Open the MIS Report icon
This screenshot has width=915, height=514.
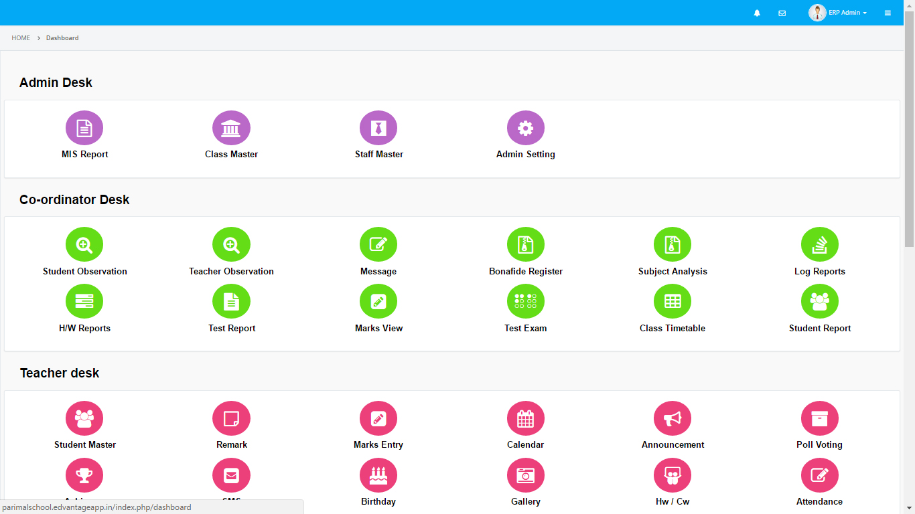point(84,128)
